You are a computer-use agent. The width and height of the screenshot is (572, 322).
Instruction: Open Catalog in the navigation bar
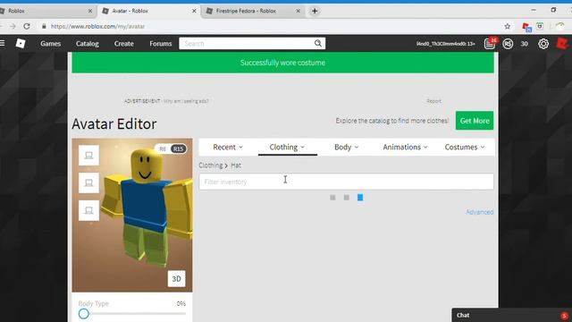pos(88,44)
